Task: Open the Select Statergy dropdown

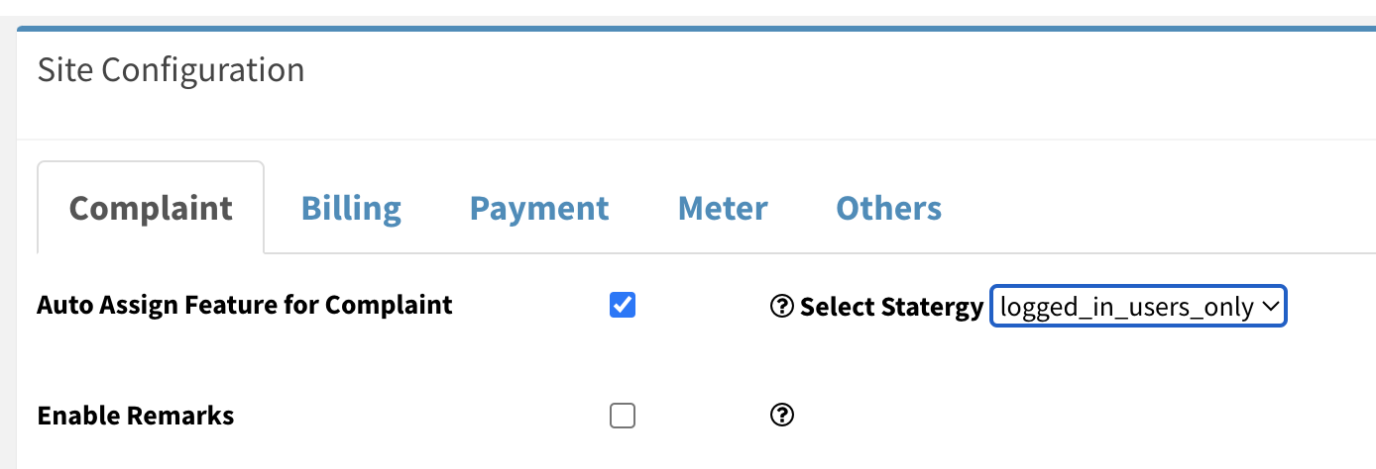Action: tap(1137, 307)
